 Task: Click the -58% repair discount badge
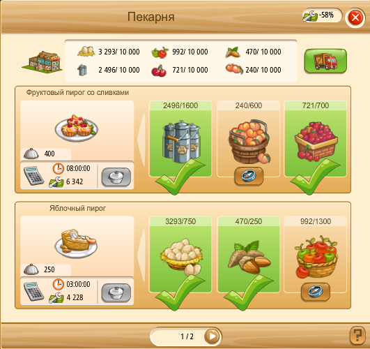(x=322, y=15)
